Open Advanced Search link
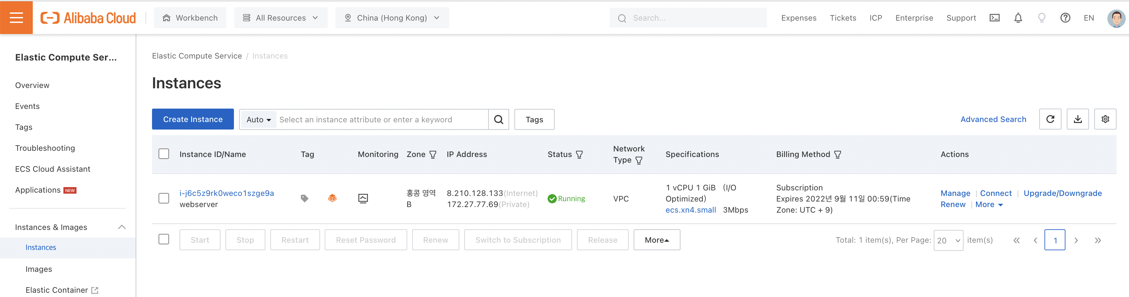Screen dimensions: 1129x297 tap(993, 119)
